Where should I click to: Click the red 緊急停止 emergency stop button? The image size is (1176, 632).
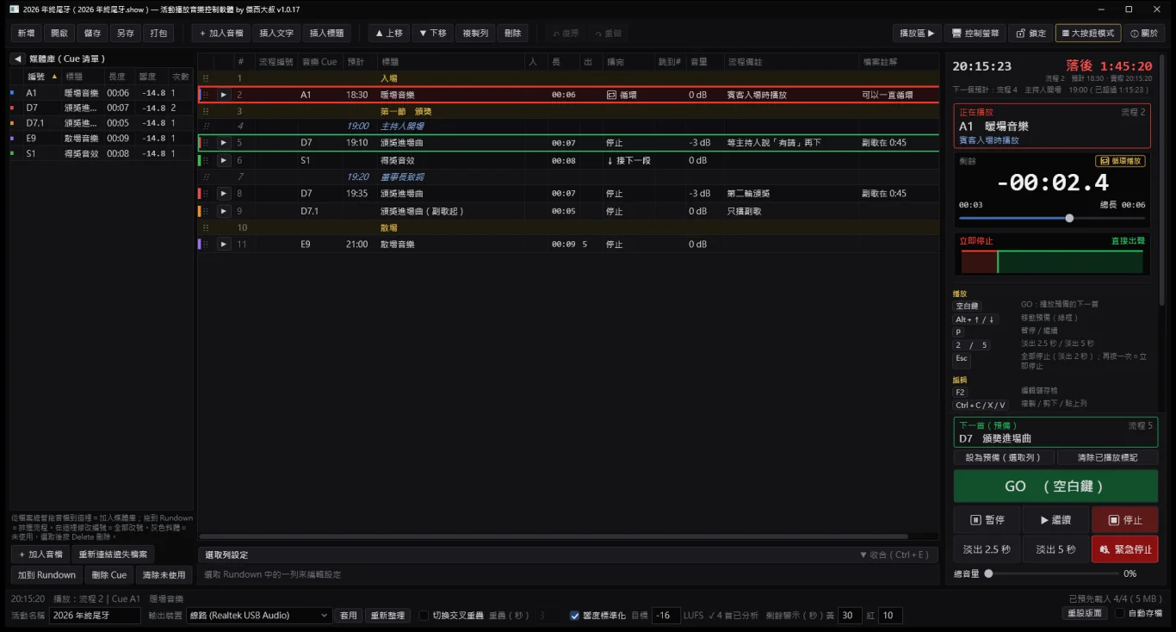(x=1124, y=549)
